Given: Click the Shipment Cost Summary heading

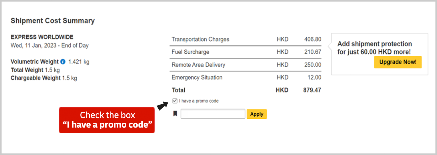Looking at the screenshot, I should (53, 21).
